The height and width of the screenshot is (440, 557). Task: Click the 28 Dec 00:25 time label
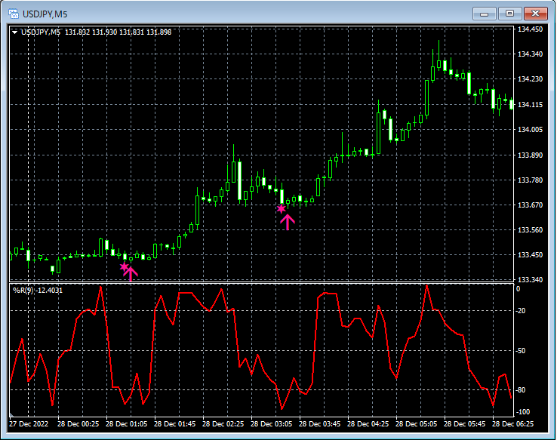coord(78,423)
